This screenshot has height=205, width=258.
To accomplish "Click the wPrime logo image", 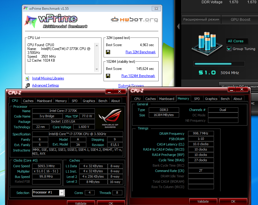I will click(x=56, y=21).
